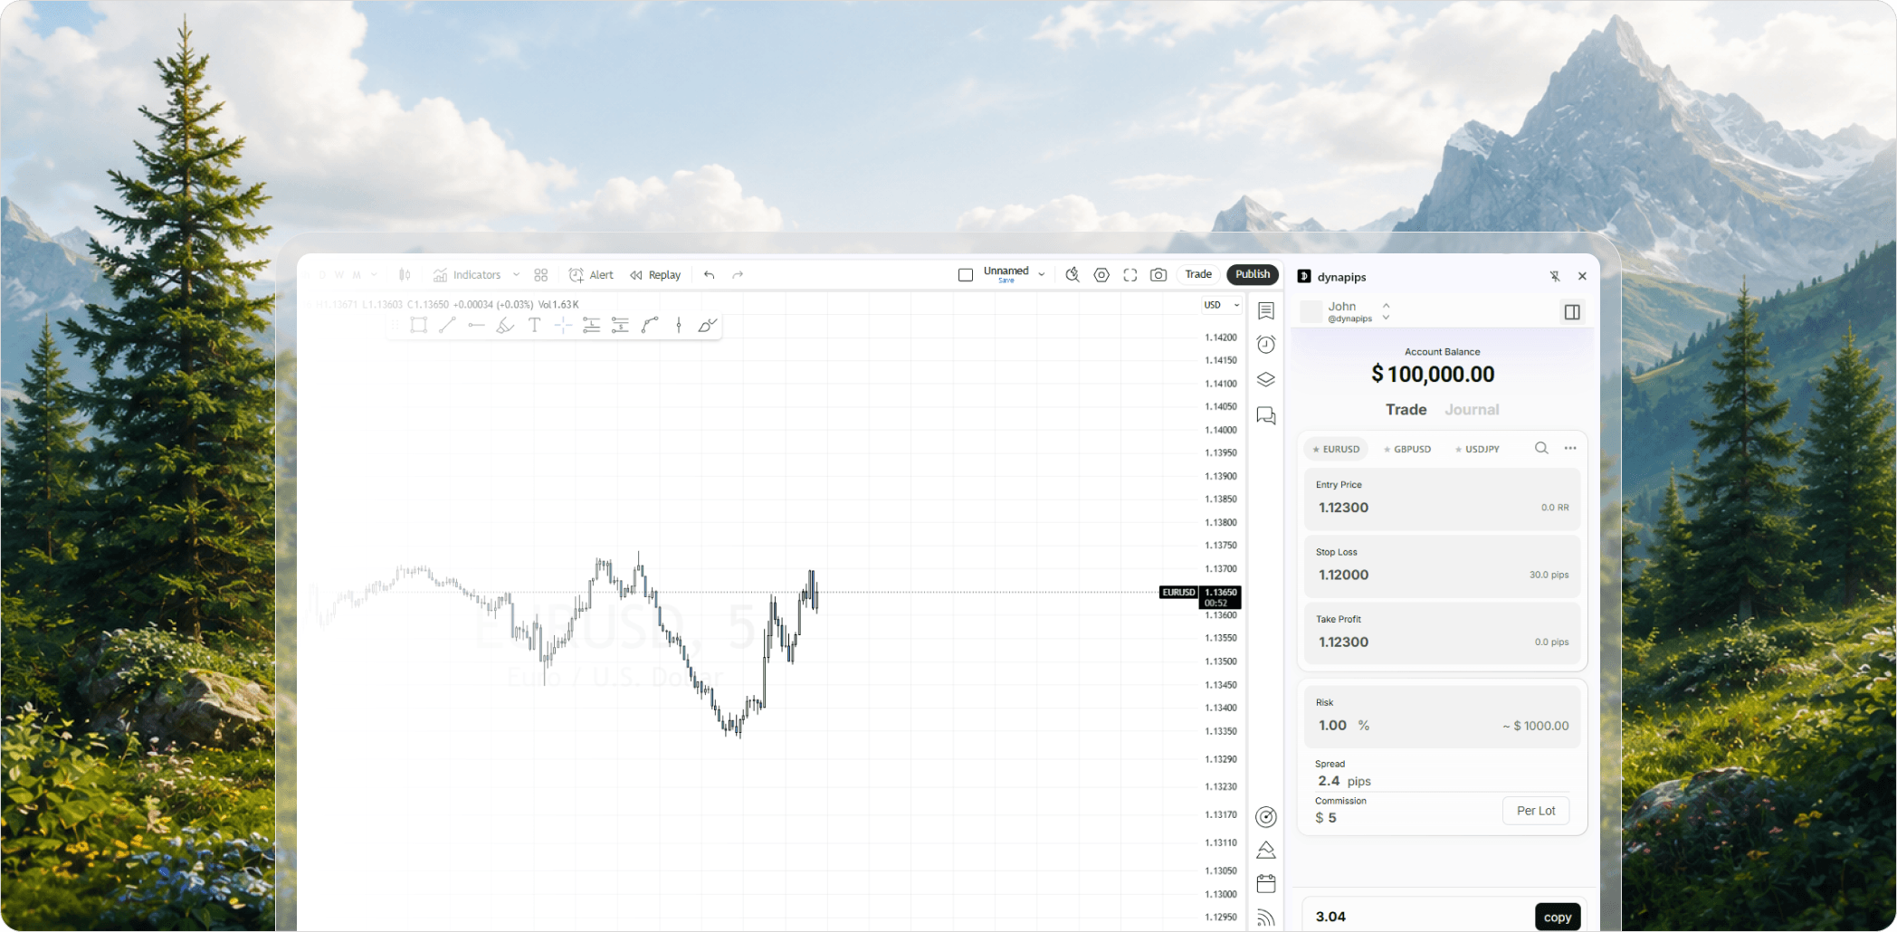
Task: Take a chart snapshot with camera icon
Action: pyautogui.click(x=1158, y=275)
